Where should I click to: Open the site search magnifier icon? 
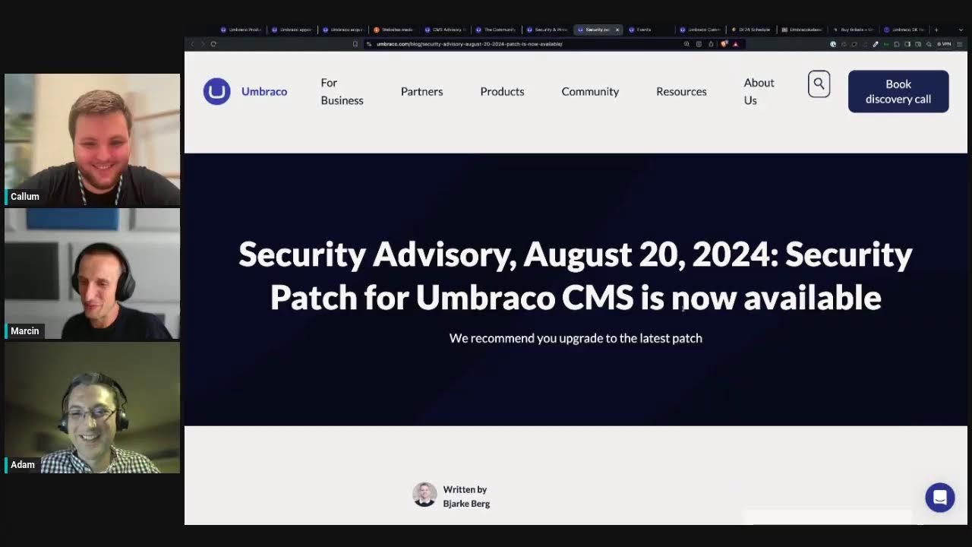(819, 84)
